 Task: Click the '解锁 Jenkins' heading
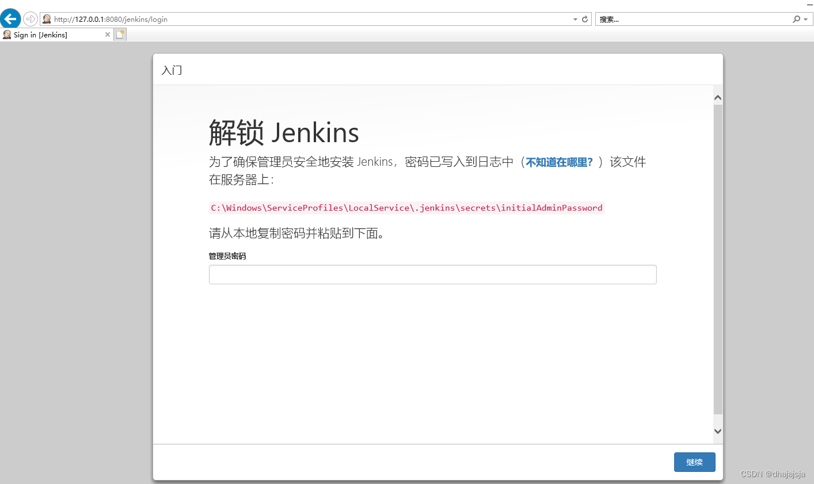point(284,133)
